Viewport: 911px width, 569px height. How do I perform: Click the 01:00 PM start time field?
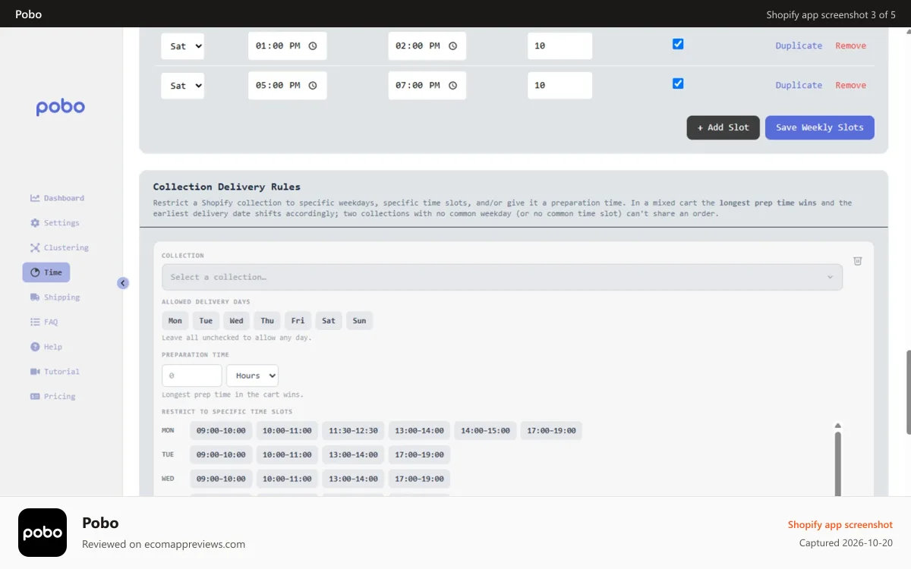coord(288,46)
